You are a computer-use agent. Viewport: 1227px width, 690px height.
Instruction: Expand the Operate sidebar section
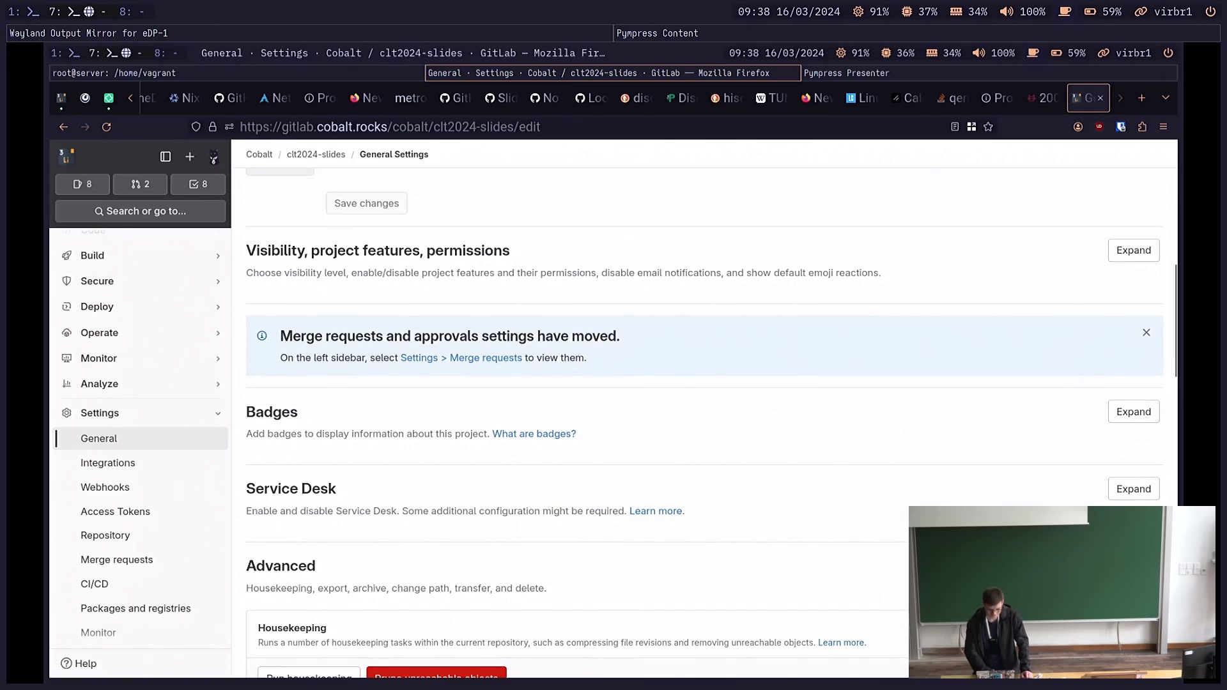tap(141, 333)
